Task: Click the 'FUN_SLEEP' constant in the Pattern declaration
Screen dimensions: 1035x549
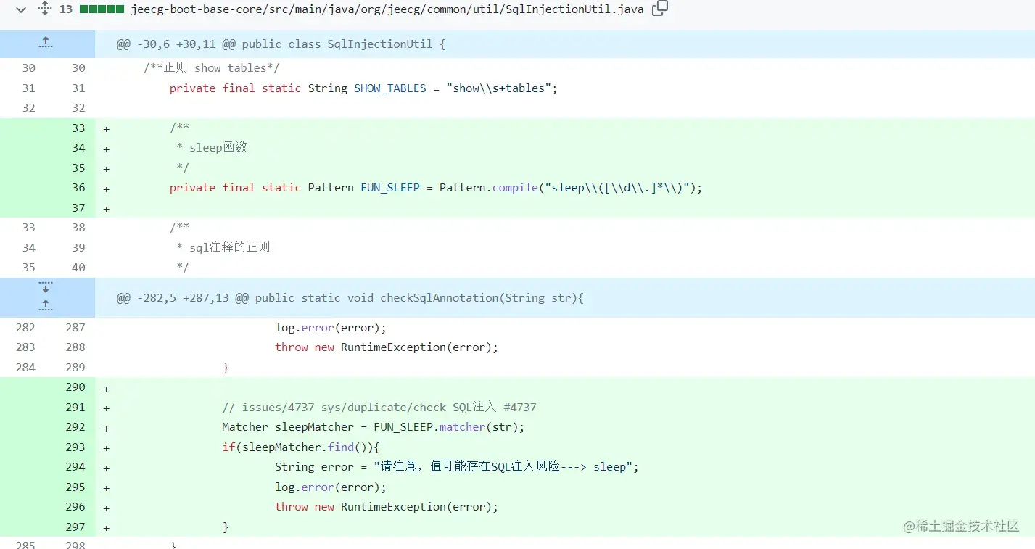Action: point(390,188)
